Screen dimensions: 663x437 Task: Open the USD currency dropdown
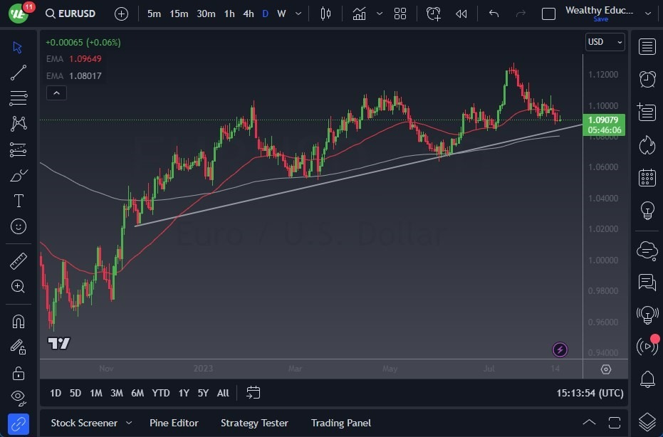[x=604, y=42]
